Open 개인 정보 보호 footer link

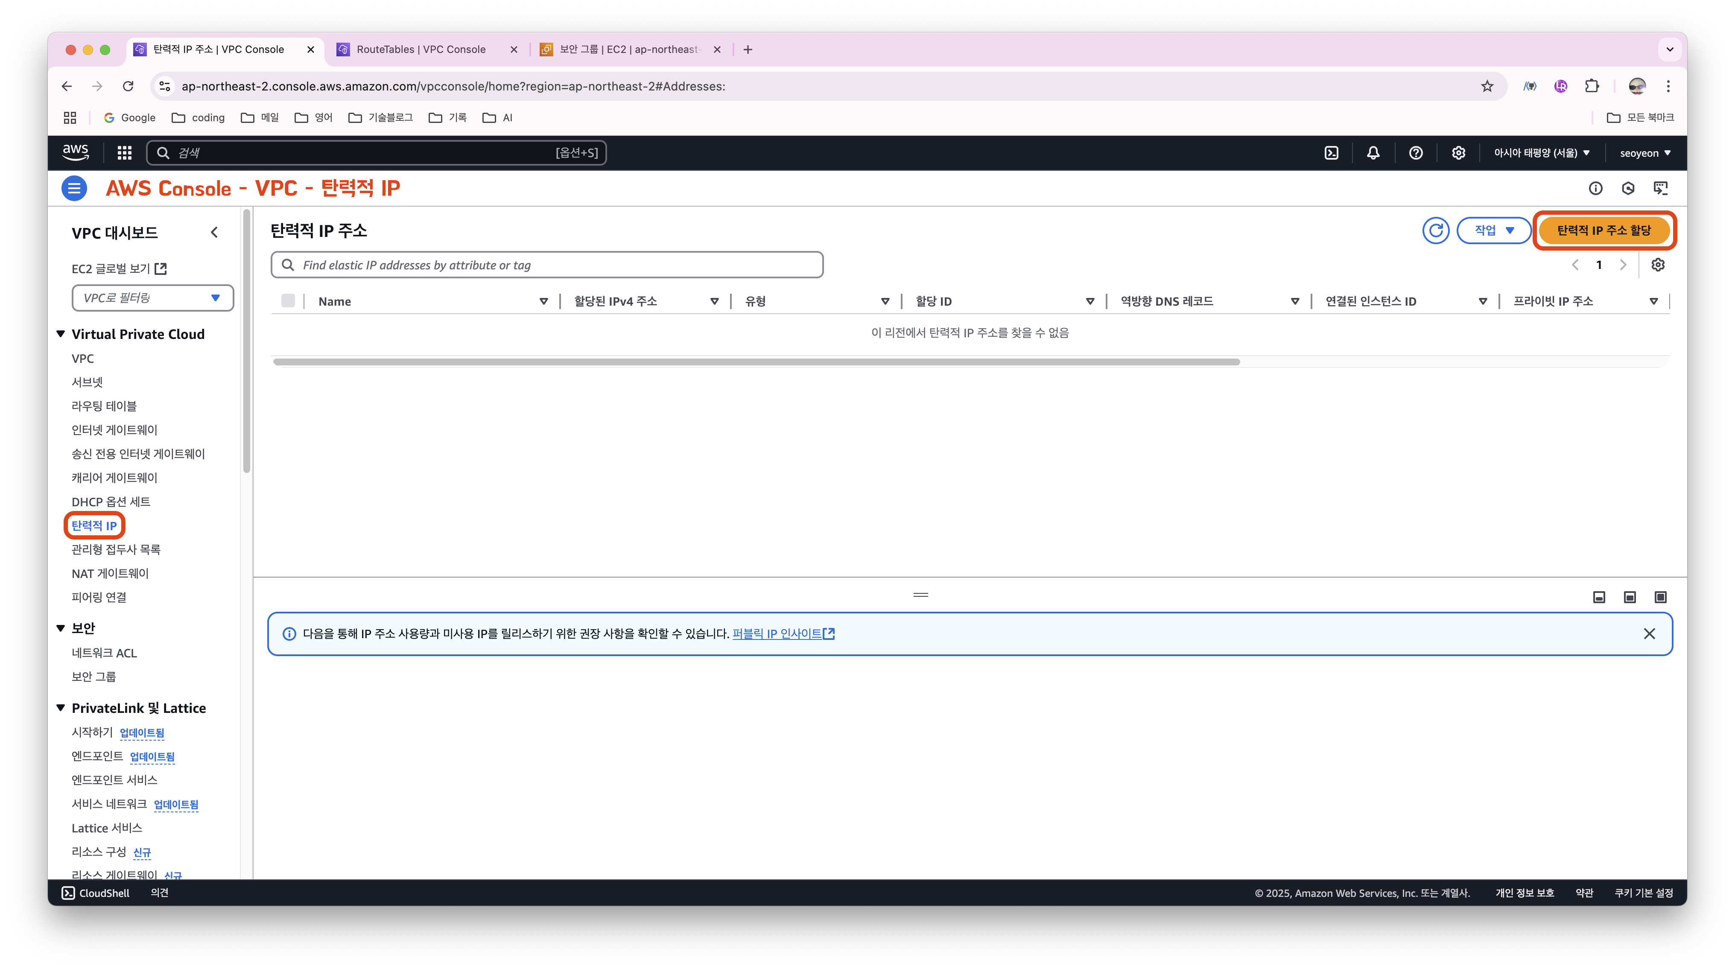1524,893
